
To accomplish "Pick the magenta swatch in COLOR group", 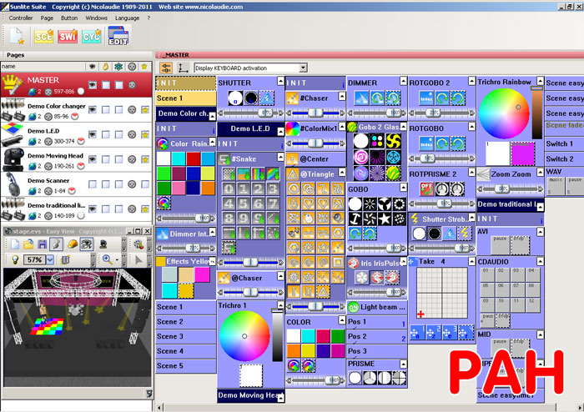I will (338, 350).
